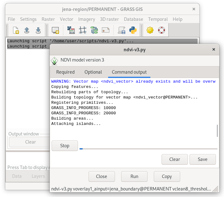Screen dimensions: 224x197
Task: Click 'Copying features...' output line
Action: tap(75, 87)
